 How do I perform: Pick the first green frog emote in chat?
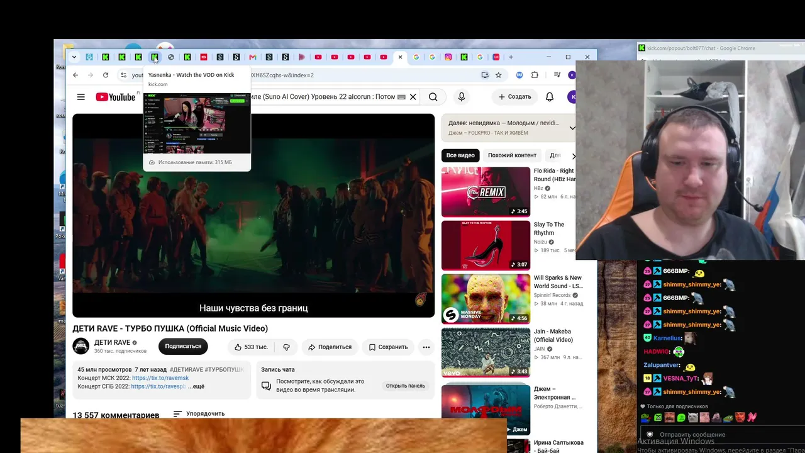point(645,417)
